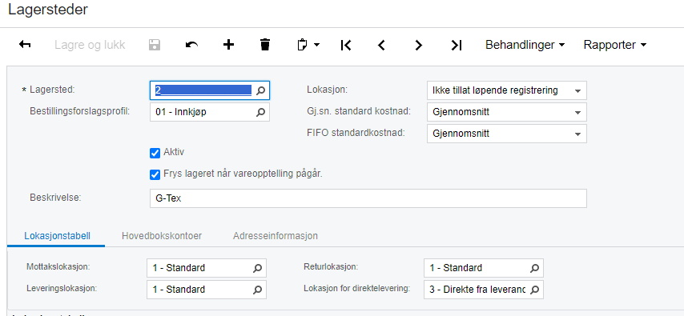The height and width of the screenshot is (316, 684).
Task: Go to the next record
Action: (x=418, y=45)
